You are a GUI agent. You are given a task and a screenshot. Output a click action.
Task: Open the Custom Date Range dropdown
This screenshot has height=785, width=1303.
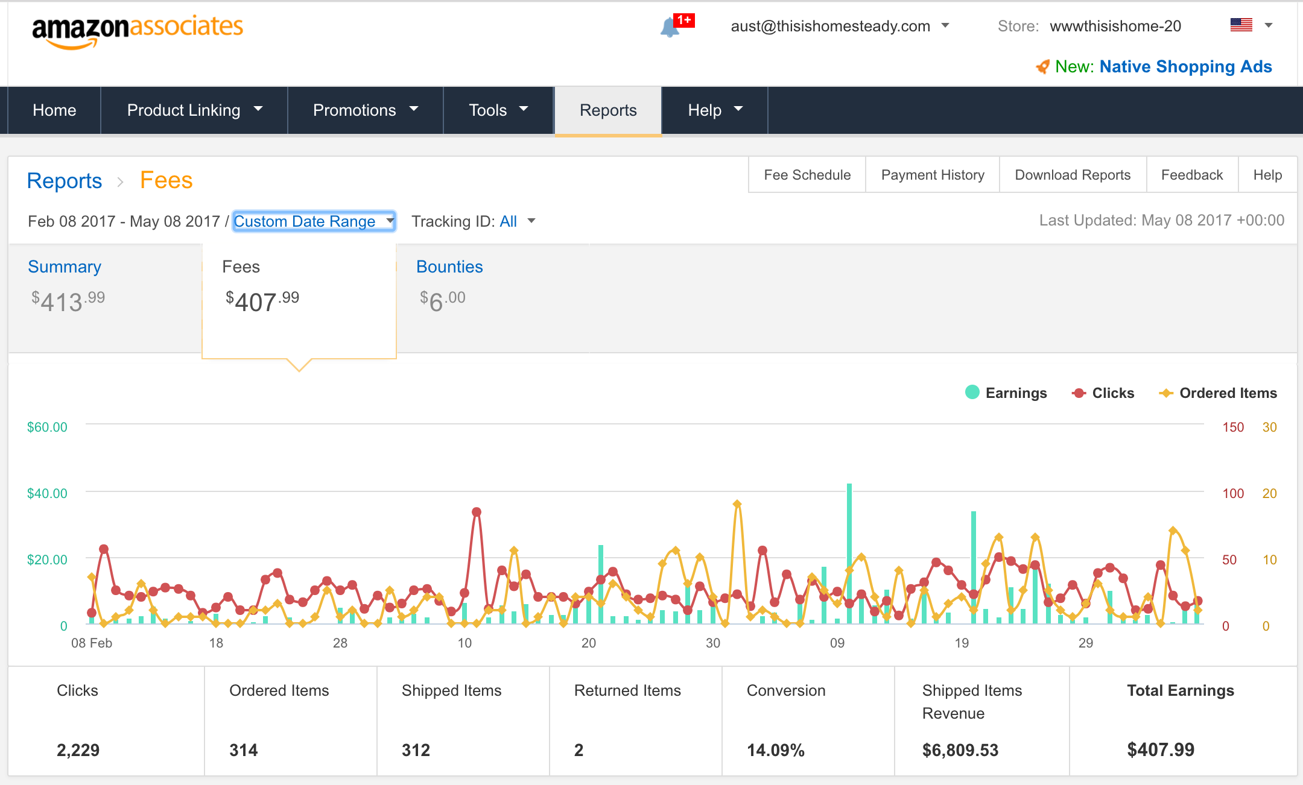click(314, 221)
